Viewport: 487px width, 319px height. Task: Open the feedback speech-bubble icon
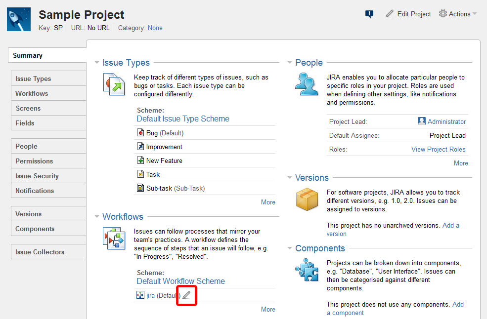(369, 14)
